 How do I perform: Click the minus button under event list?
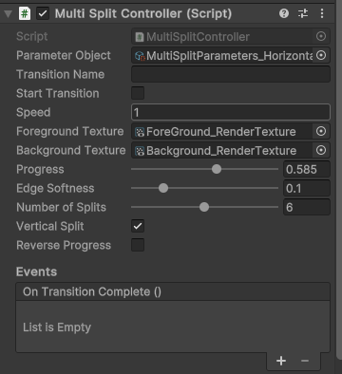pos(305,361)
